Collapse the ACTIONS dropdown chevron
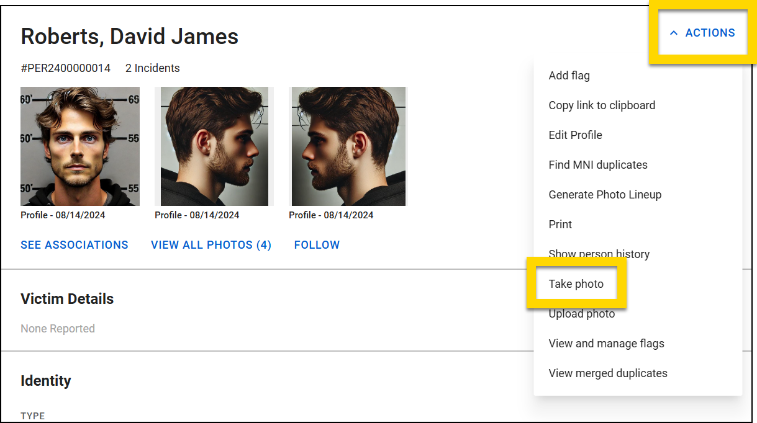This screenshot has width=757, height=423. 674,32
